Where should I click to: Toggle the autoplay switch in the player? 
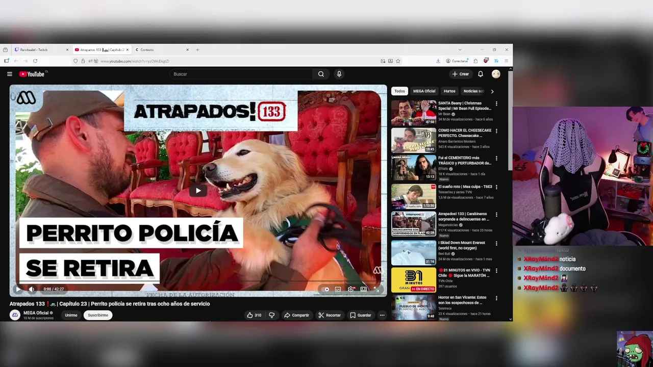tap(325, 289)
